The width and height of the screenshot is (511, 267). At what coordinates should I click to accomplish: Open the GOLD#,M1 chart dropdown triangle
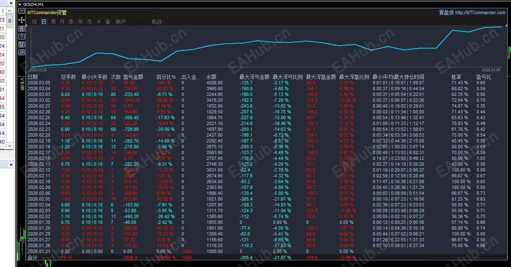click(x=20, y=4)
